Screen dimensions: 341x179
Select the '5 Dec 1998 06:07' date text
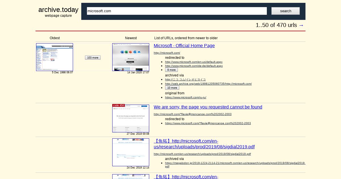tap(63, 72)
